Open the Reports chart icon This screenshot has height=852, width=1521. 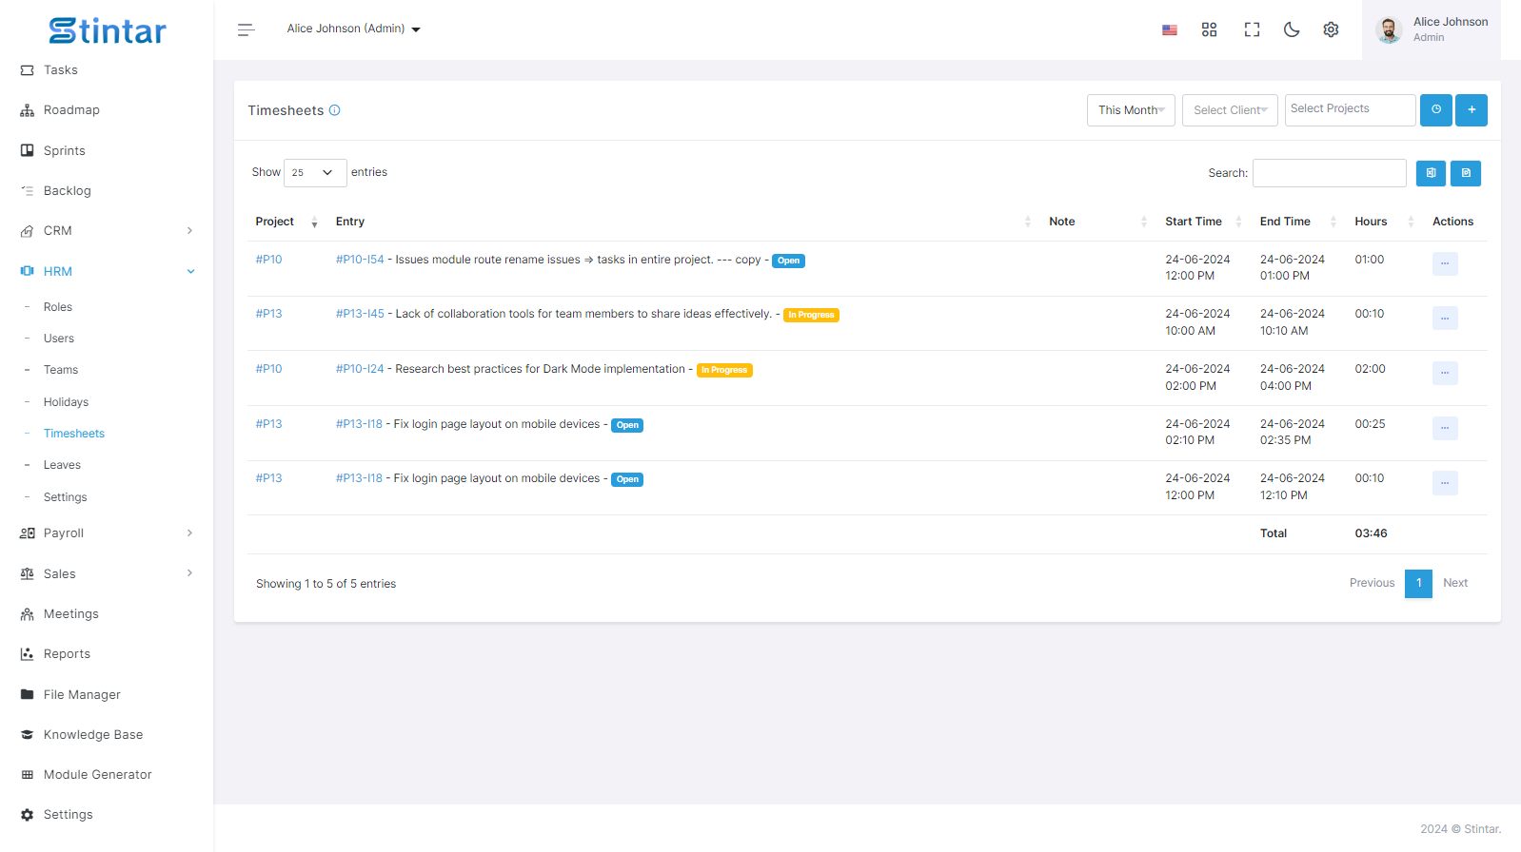(27, 654)
